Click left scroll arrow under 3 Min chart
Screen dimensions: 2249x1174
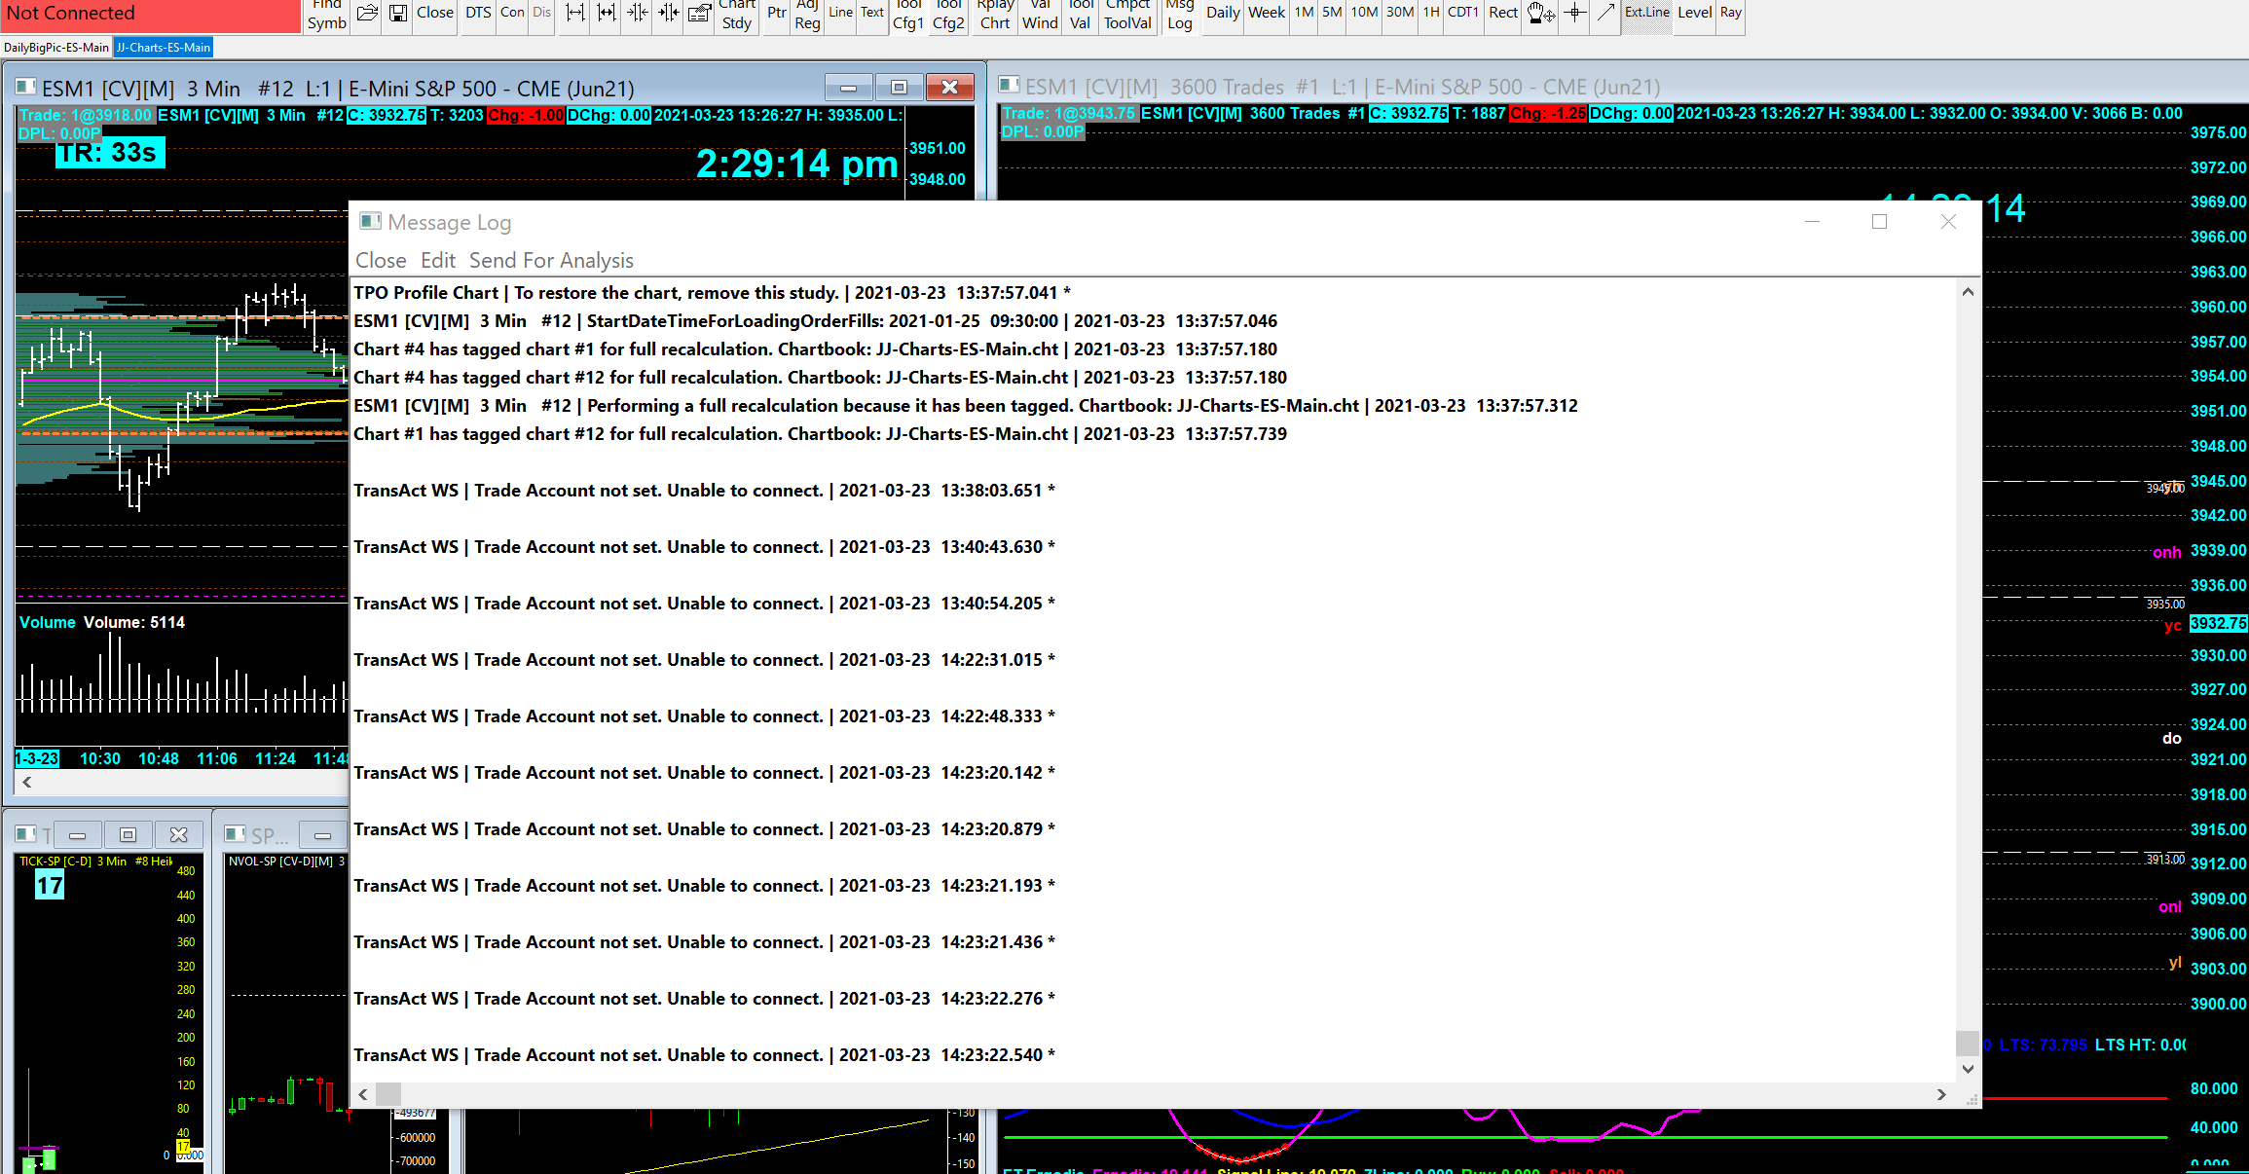(x=27, y=782)
